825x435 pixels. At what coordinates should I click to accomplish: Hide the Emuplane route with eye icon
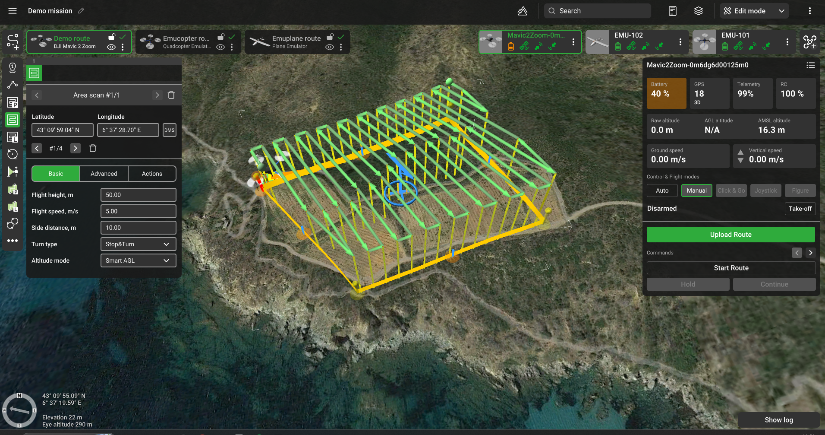tap(330, 47)
